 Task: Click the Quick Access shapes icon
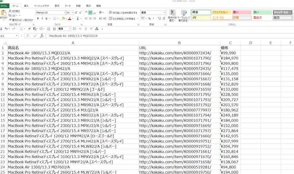coord(41,29)
